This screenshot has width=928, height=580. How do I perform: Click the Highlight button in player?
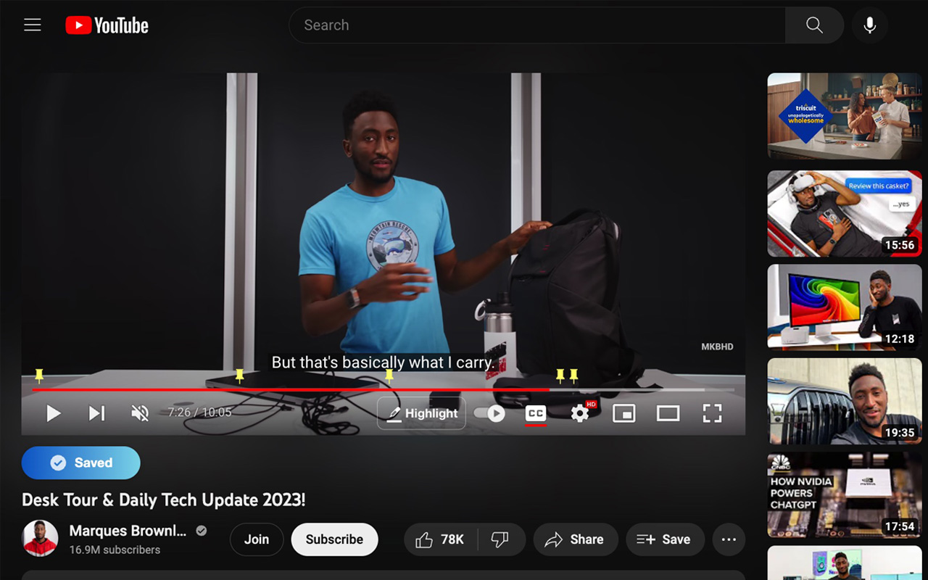tap(421, 413)
